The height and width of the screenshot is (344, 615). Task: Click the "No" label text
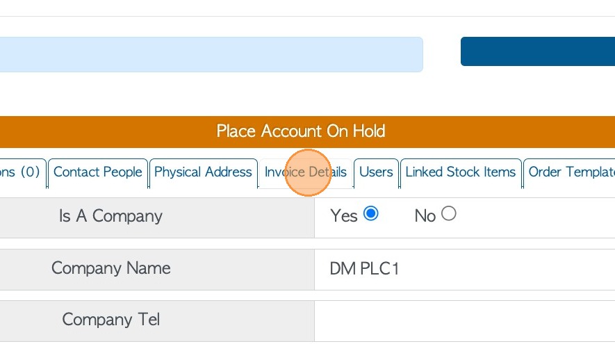[x=425, y=216]
